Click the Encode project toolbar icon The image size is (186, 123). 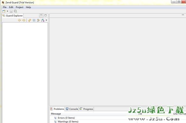pos(15,11)
